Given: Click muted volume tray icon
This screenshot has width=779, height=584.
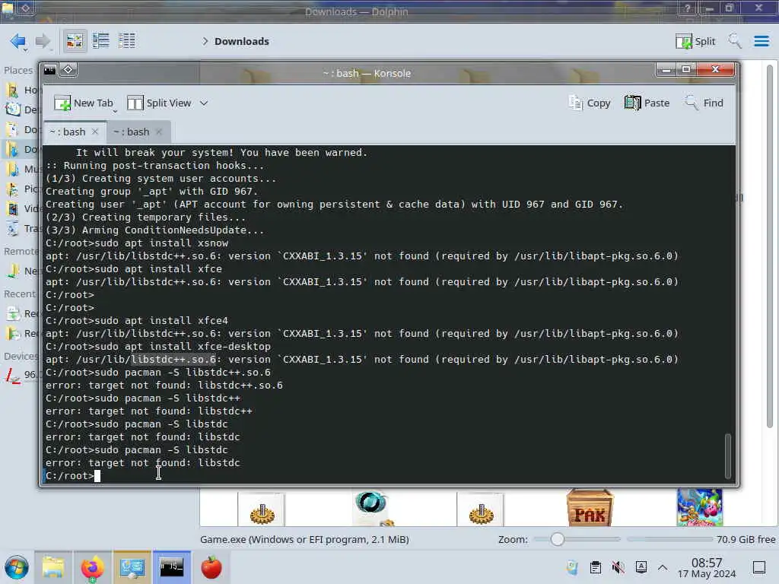Looking at the screenshot, I should click(x=618, y=567).
